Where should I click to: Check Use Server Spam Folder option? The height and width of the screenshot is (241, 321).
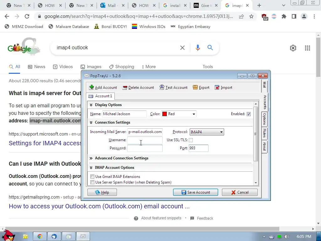(92, 182)
